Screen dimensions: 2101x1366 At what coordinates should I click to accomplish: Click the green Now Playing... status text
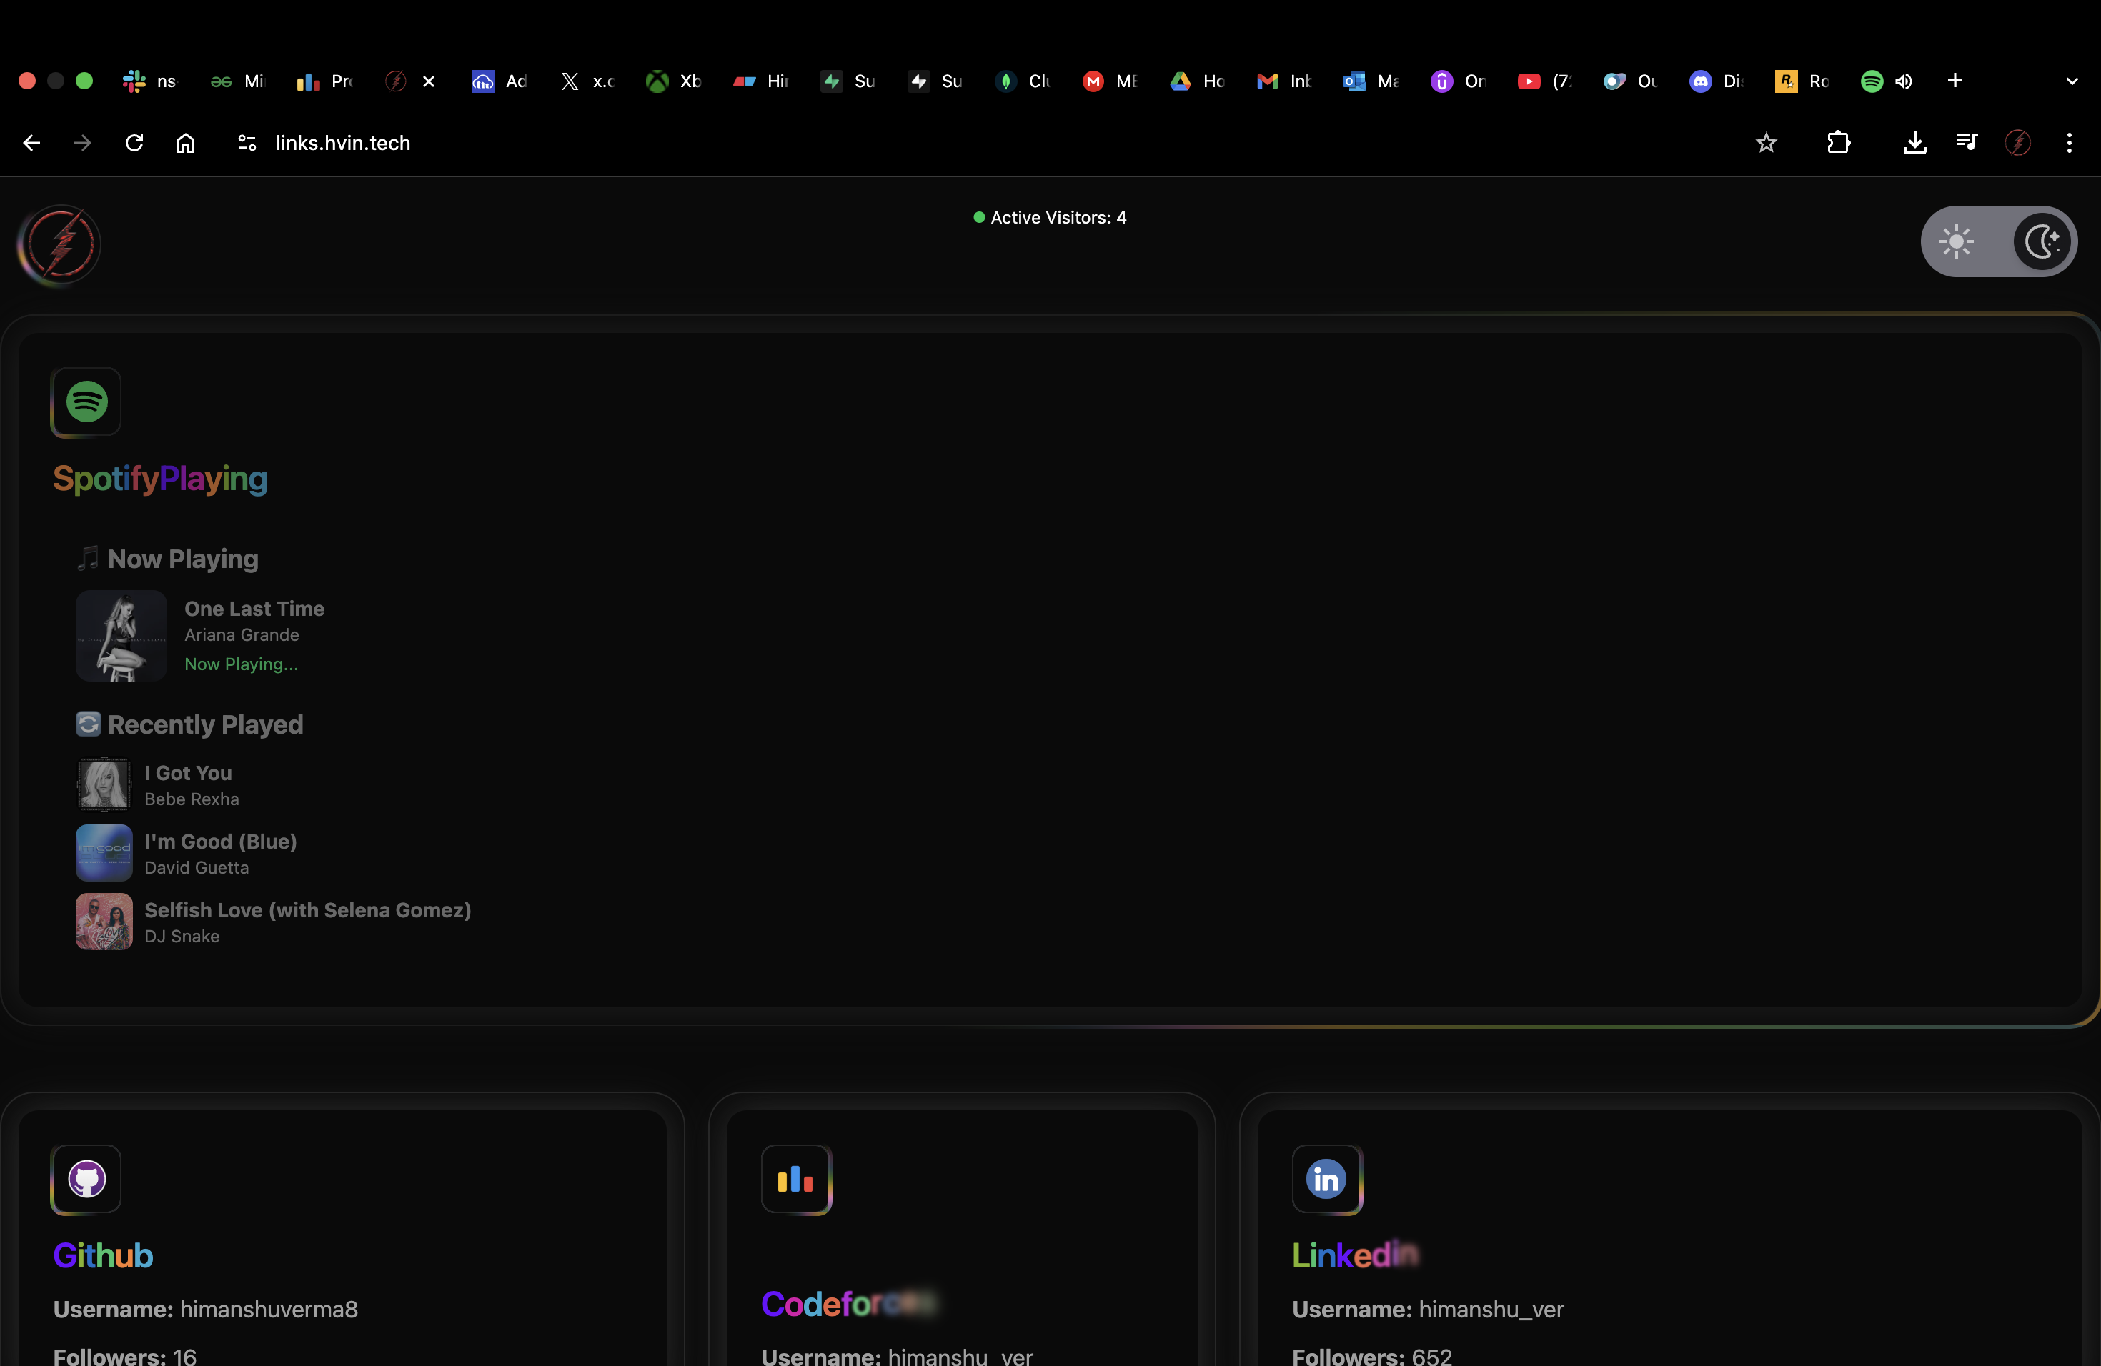[x=241, y=664]
